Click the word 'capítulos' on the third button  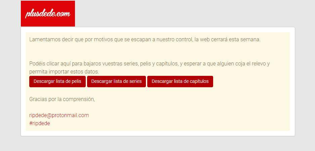click(200, 82)
